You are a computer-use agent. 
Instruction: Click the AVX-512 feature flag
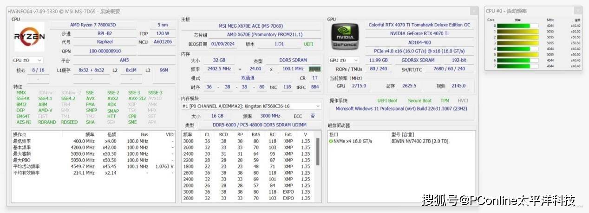(137, 98)
